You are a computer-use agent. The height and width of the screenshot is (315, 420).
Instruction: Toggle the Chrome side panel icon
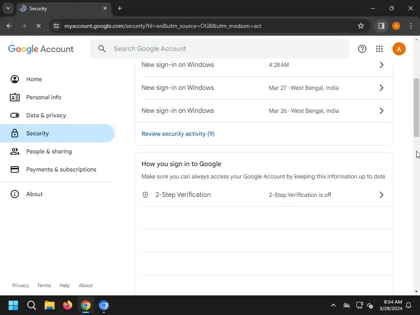click(x=381, y=26)
